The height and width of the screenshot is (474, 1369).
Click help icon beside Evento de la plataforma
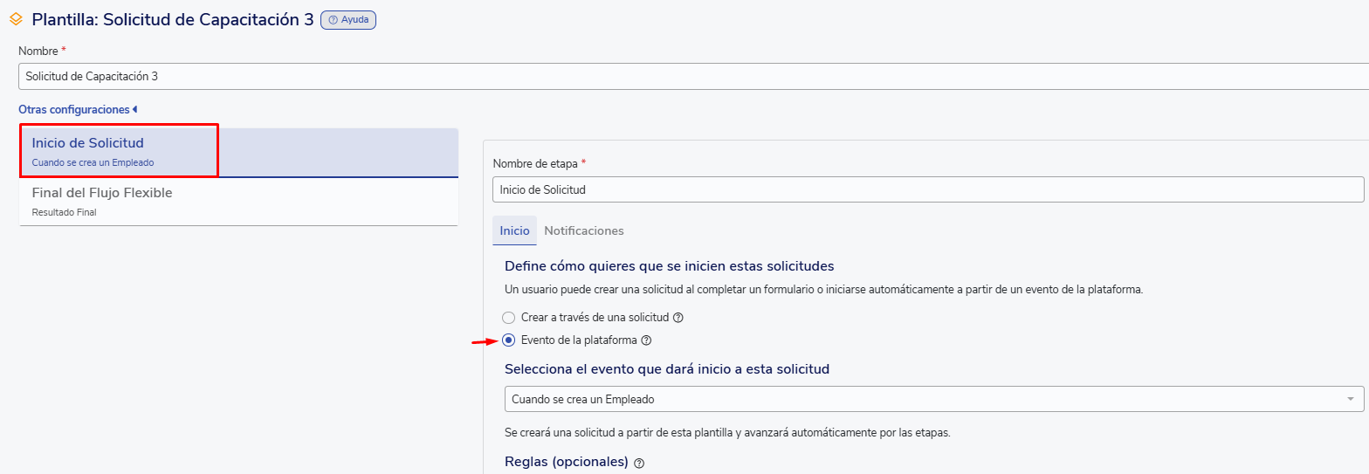tap(646, 340)
